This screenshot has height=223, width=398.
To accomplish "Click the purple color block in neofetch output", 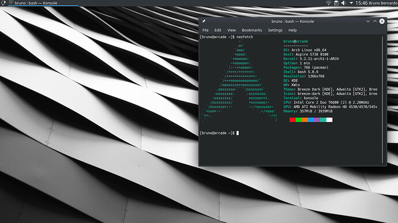I will 317,120.
